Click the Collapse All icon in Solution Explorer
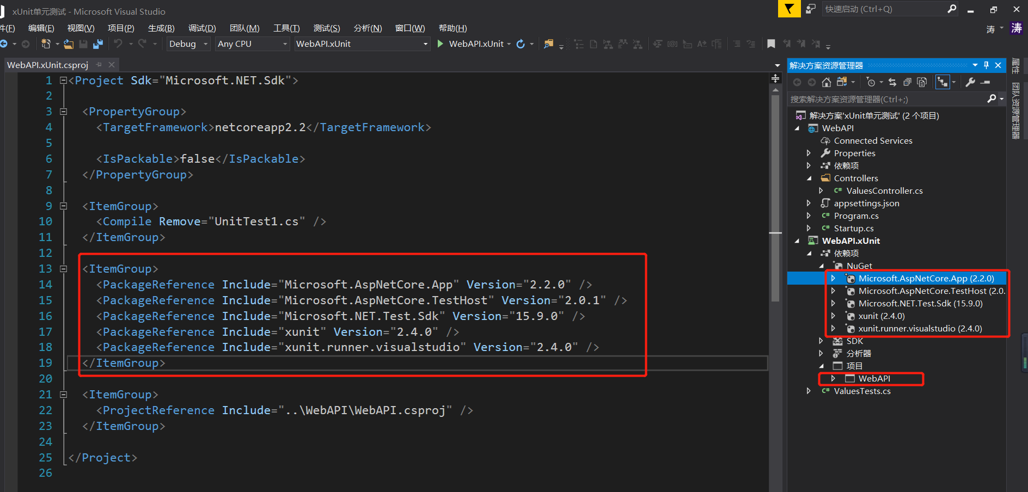This screenshot has height=492, width=1028. tap(907, 82)
